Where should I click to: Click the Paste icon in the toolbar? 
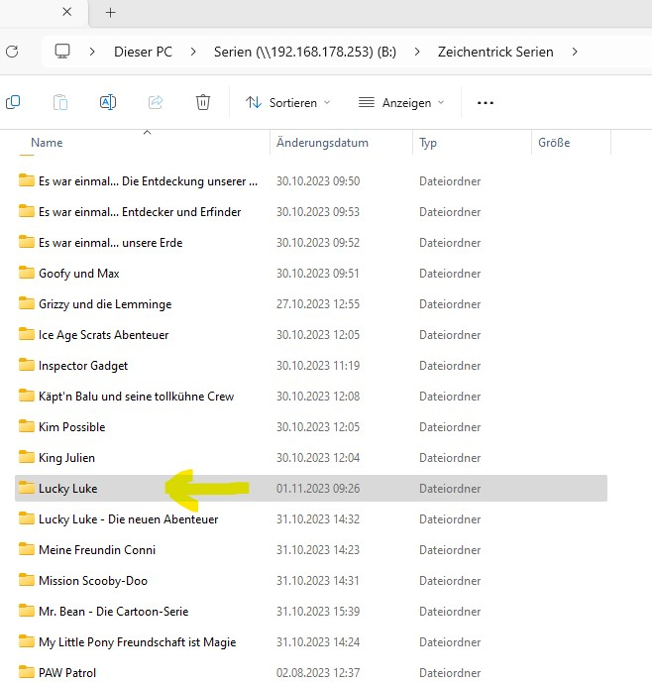pos(59,102)
